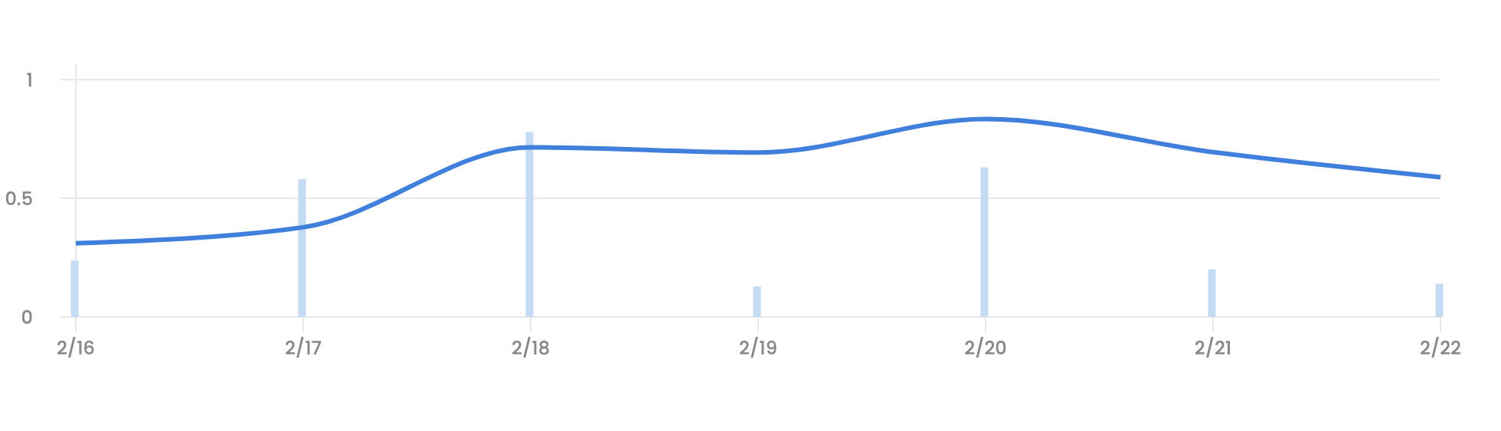
Task: Click the 2/20 date label
Action: click(x=985, y=348)
